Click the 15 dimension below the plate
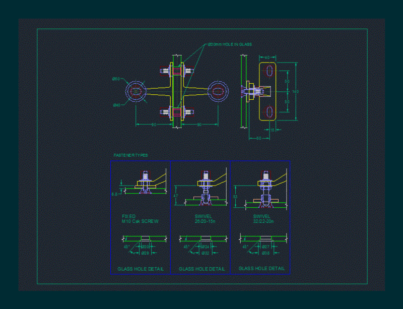The height and width of the screenshot is (309, 403). [272, 130]
